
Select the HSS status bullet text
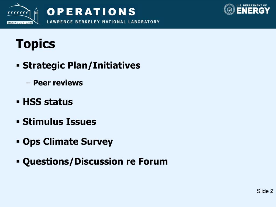[x=48, y=102]
